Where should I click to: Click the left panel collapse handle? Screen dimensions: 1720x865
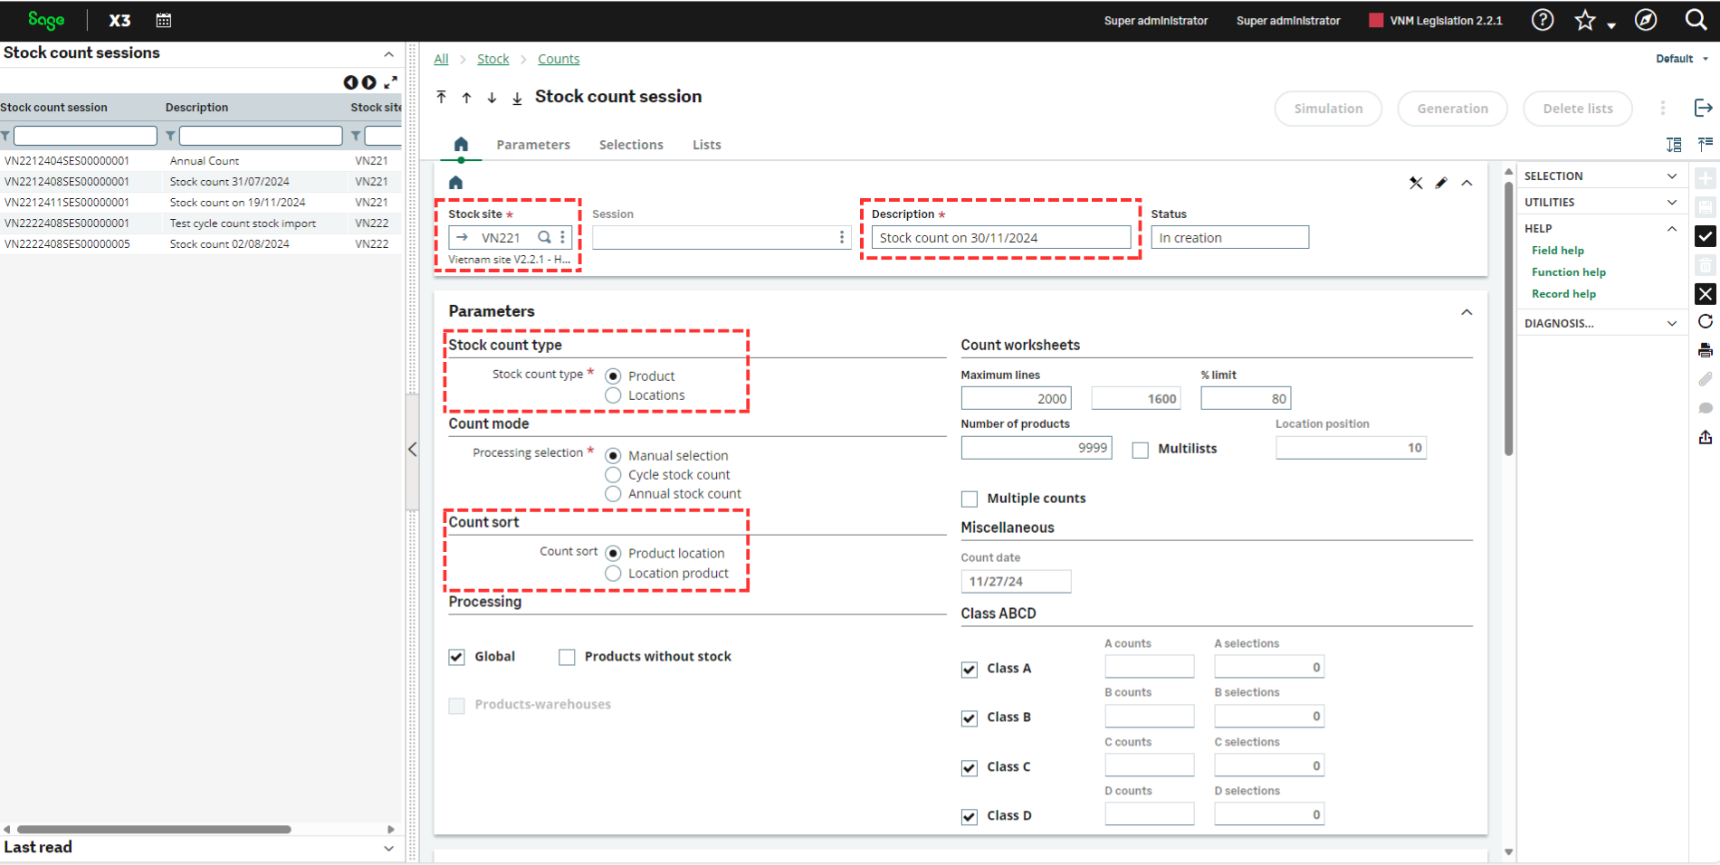point(412,450)
